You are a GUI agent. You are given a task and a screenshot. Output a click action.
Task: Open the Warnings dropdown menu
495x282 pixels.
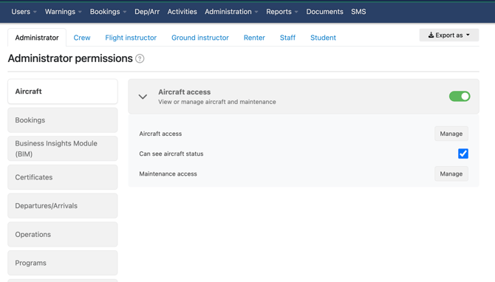pyautogui.click(x=63, y=12)
